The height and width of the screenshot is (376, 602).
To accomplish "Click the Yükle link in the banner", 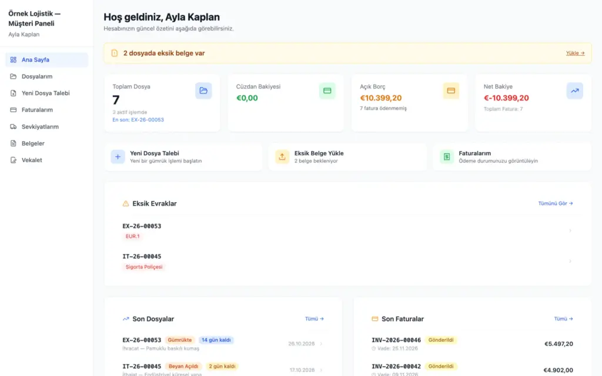I will click(x=575, y=53).
